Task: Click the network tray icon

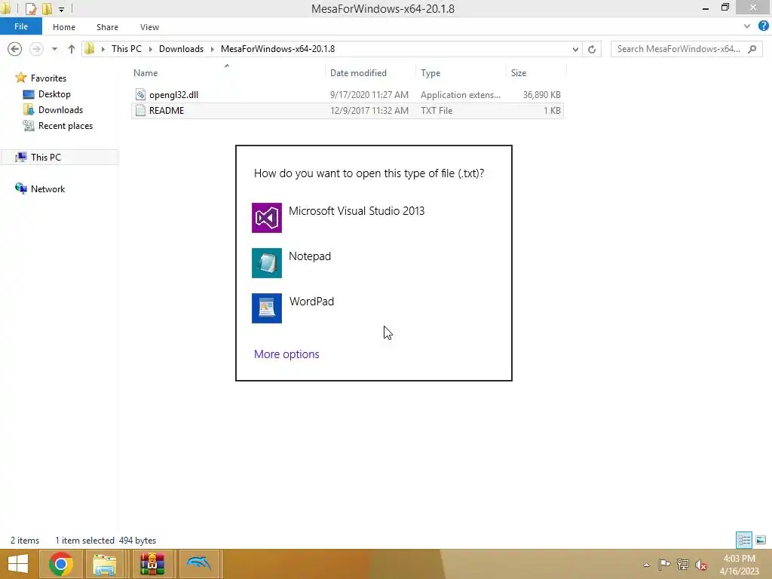Action: pyautogui.click(x=683, y=564)
